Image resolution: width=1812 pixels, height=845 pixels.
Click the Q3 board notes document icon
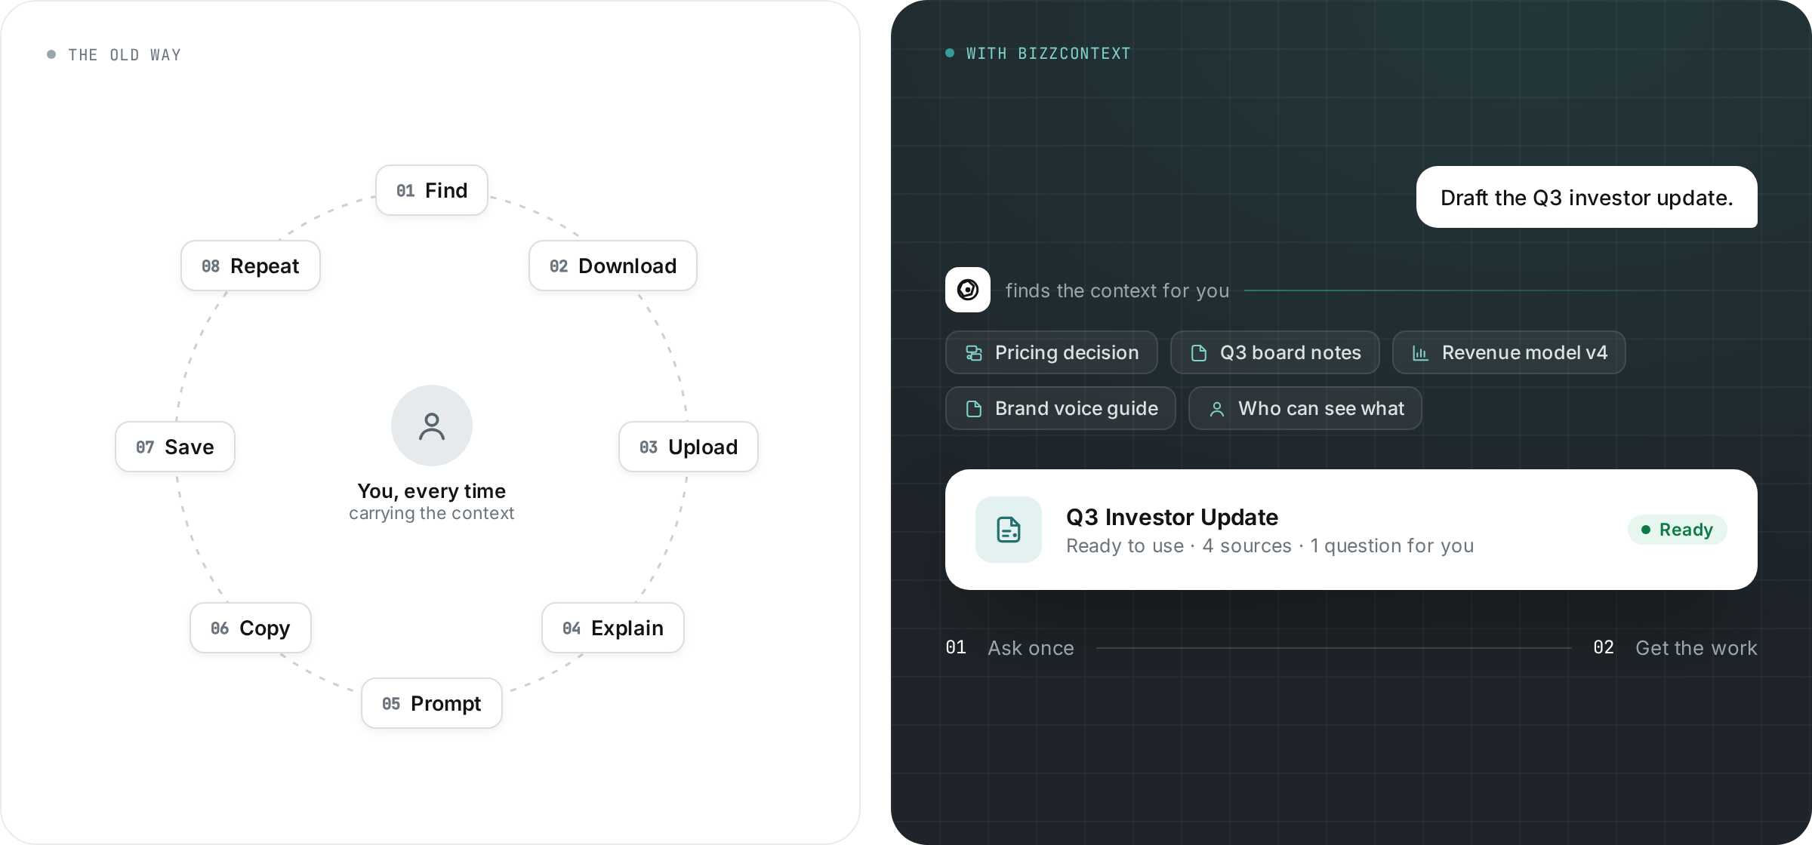tap(1199, 353)
